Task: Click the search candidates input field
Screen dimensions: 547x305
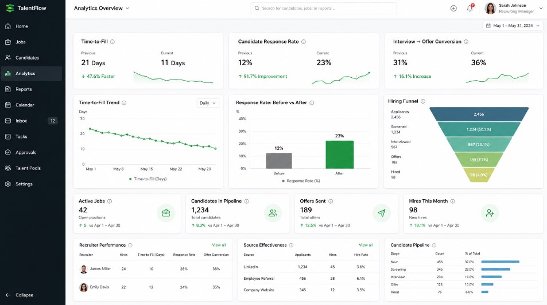Action: (x=323, y=9)
